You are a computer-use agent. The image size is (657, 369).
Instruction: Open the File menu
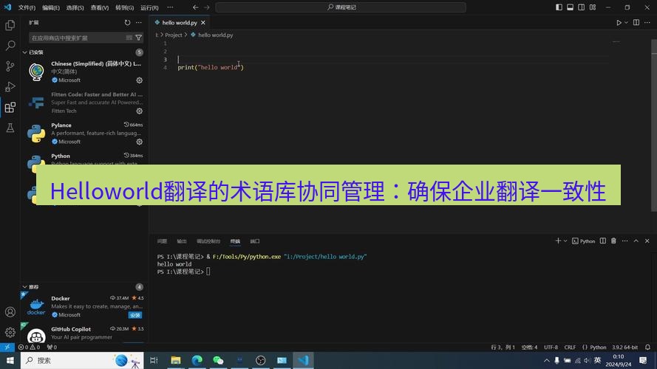(x=27, y=7)
